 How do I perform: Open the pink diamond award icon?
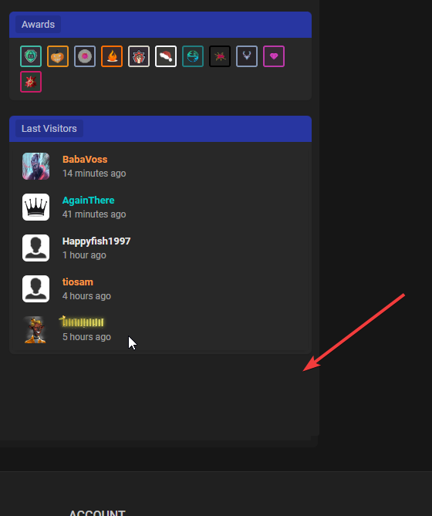274,56
